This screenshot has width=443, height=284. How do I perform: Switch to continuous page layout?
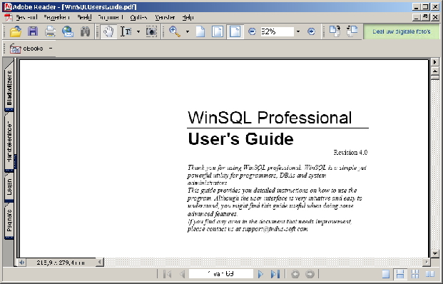[x=400, y=274]
